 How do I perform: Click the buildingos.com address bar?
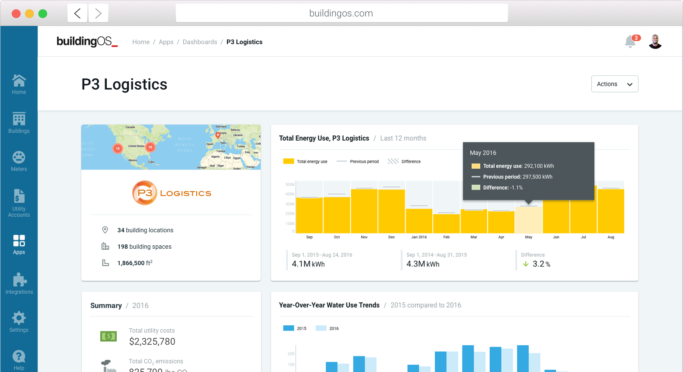point(341,13)
